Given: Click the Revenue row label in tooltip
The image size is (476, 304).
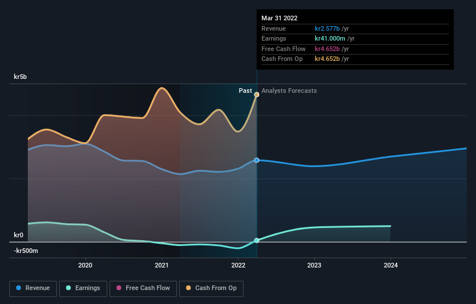Looking at the screenshot, I should (x=274, y=28).
